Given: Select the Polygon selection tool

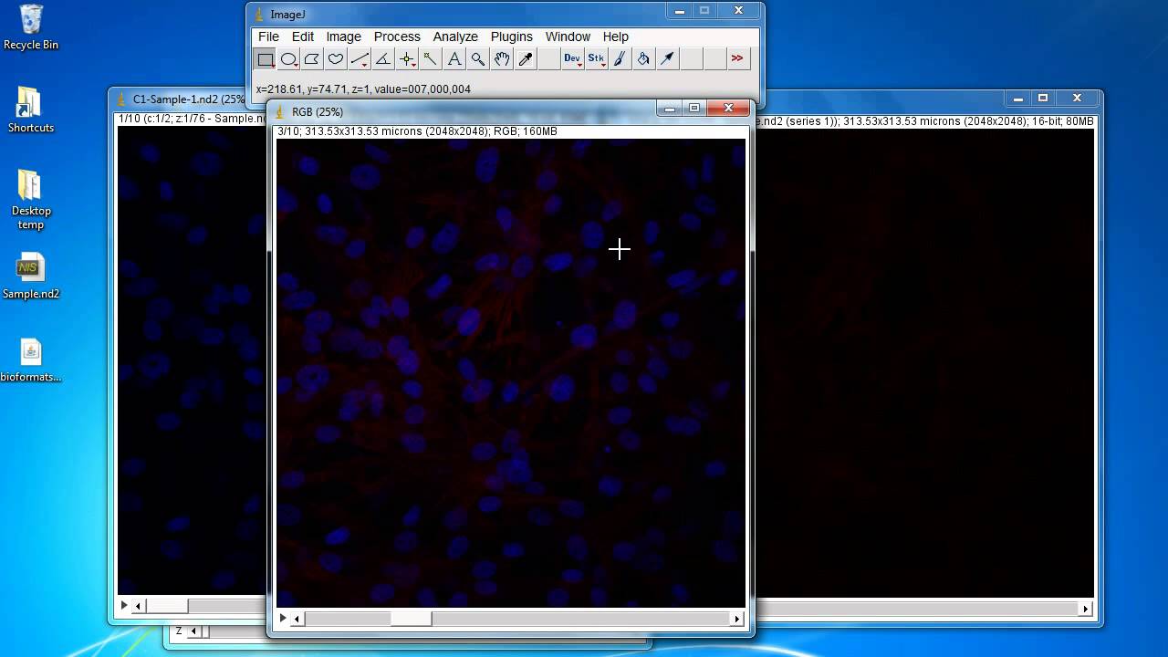Looking at the screenshot, I should point(312,59).
